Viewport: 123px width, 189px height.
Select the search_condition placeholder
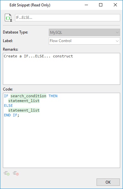pos(28,96)
